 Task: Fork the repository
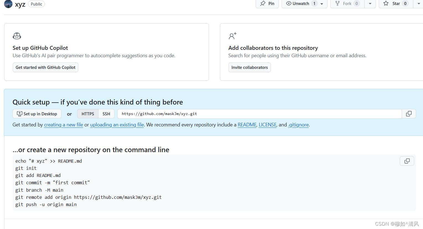pyautogui.click(x=347, y=4)
